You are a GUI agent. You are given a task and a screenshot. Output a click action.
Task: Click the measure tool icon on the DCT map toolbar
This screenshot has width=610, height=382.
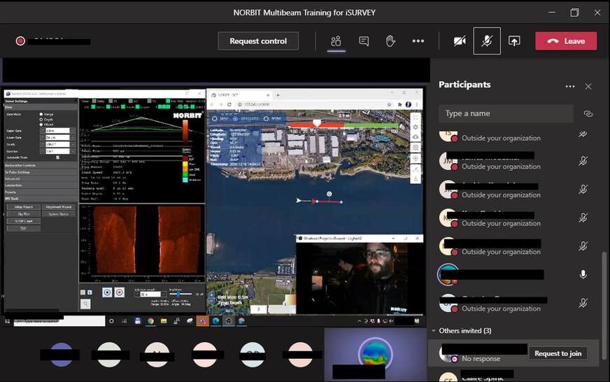point(416,169)
